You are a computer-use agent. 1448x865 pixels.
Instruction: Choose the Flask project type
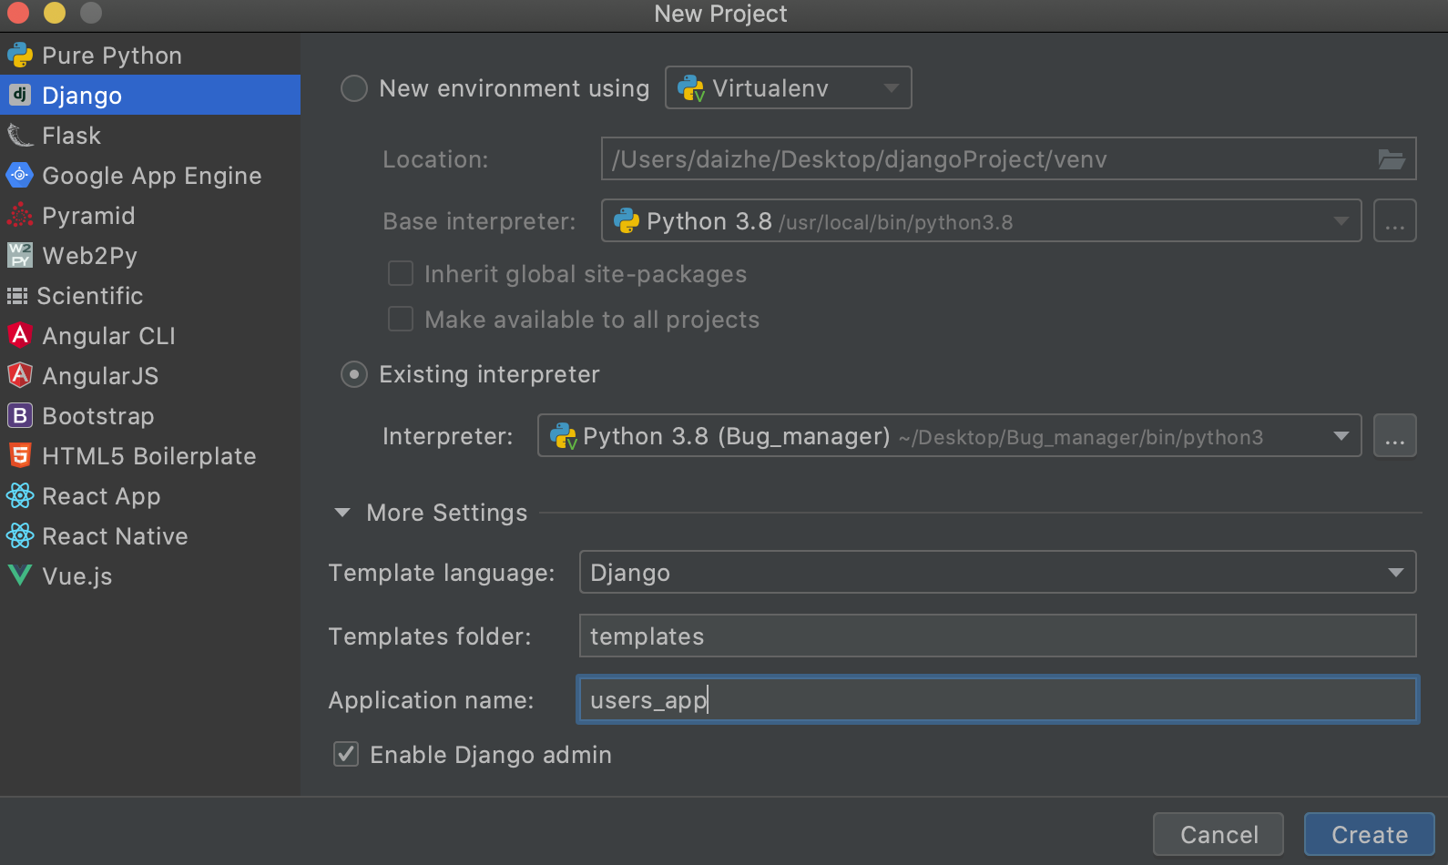point(150,136)
